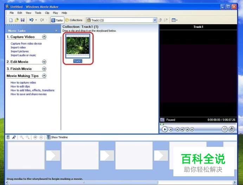Viewport: 243px width, 185px height.
Task: Create a new project with the toolbar icon
Action: coord(11,20)
